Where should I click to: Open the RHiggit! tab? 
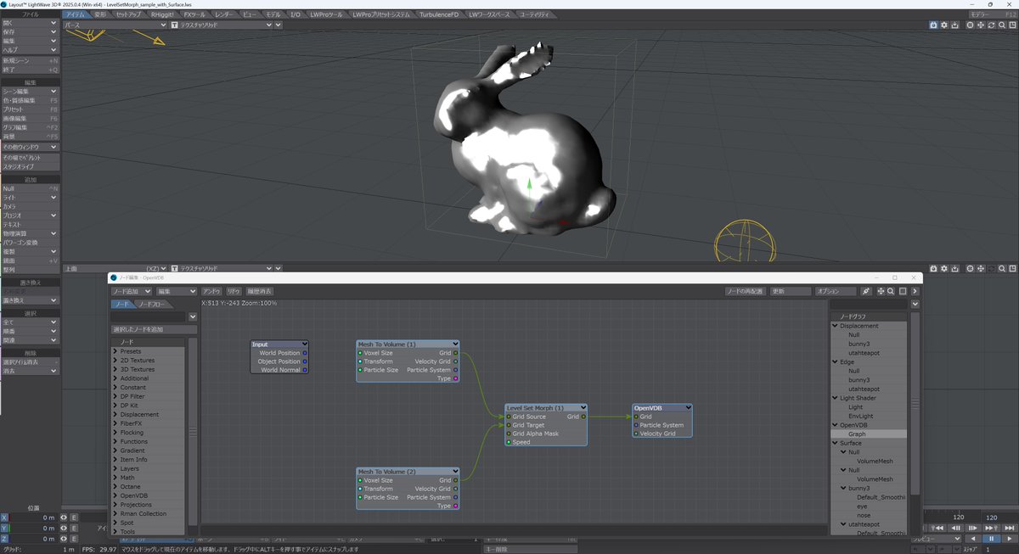click(x=161, y=14)
